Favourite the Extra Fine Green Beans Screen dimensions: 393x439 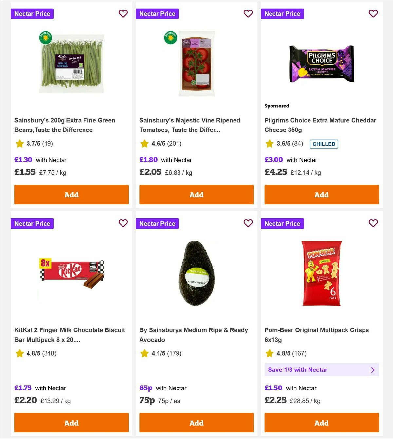(x=123, y=14)
